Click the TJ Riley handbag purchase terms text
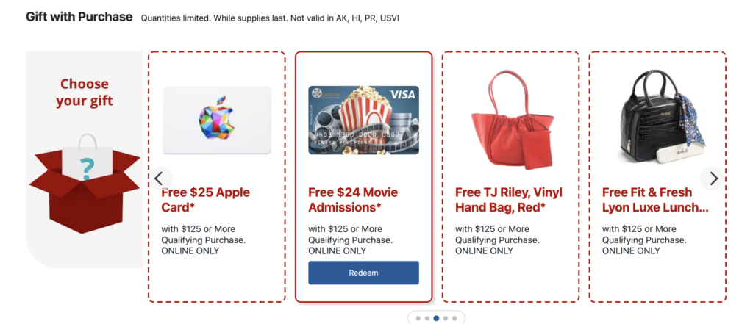This screenshot has width=753, height=324. [497, 240]
